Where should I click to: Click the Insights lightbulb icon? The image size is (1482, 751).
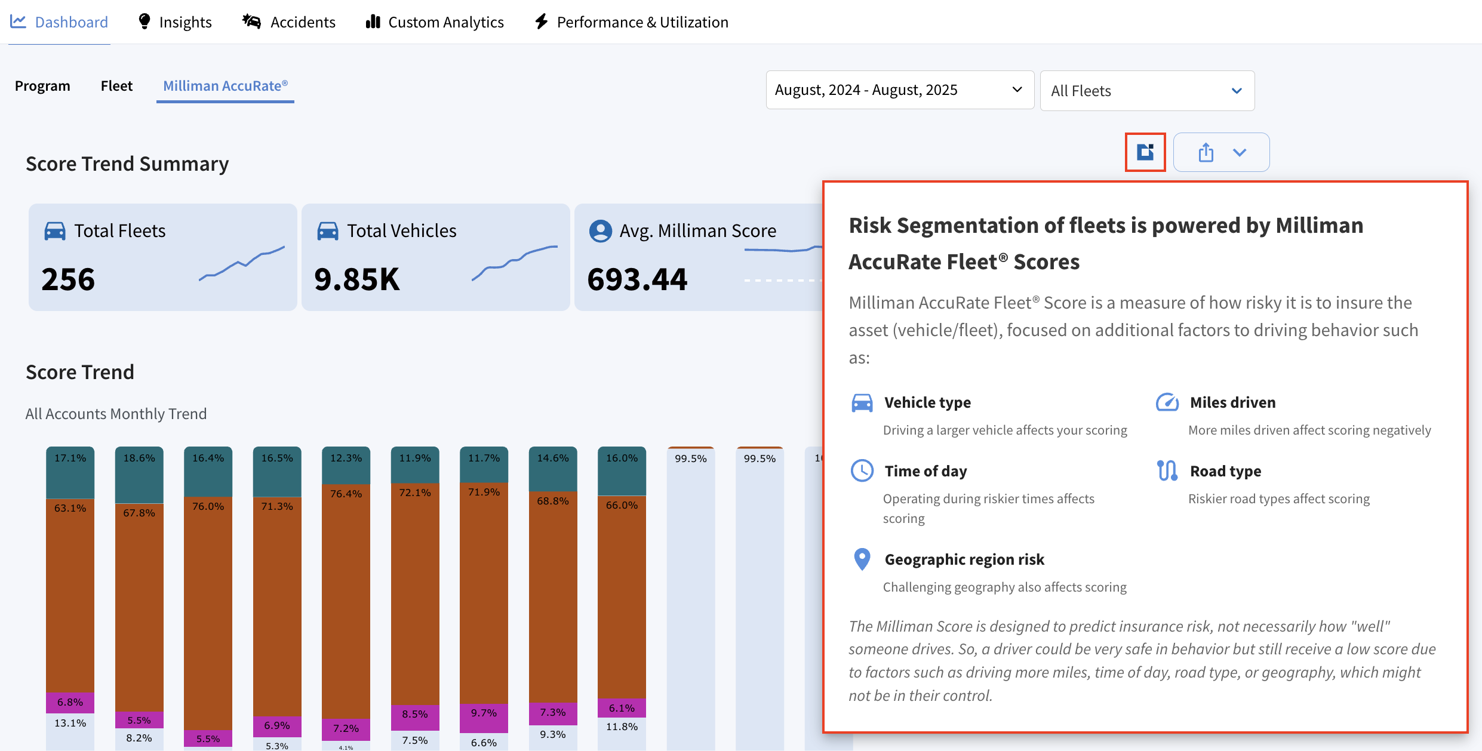pos(144,21)
